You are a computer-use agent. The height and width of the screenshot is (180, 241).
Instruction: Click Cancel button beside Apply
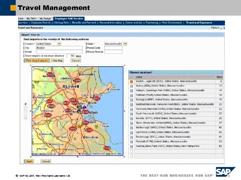46,161
